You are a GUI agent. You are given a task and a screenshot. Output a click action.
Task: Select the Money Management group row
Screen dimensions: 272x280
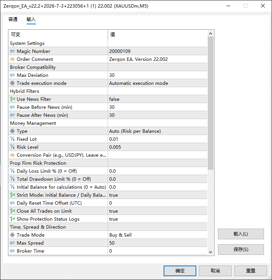[108, 123]
